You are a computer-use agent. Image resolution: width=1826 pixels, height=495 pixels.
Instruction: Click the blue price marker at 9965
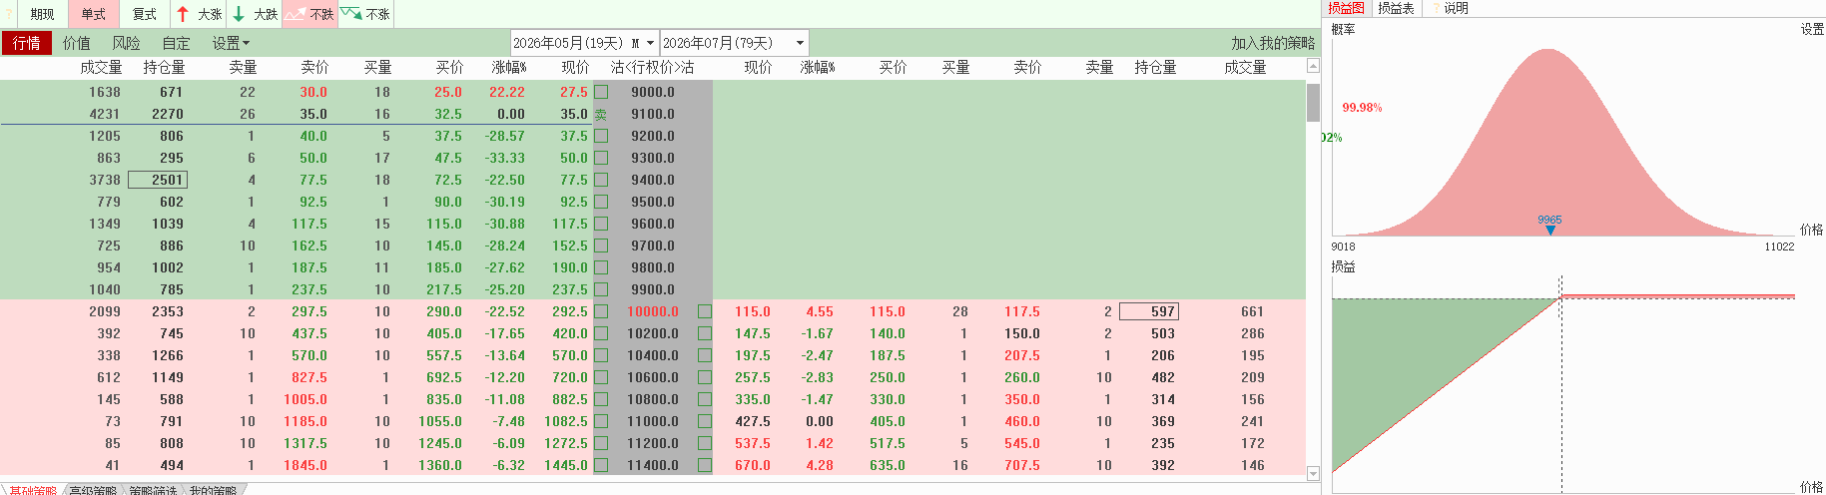(x=1549, y=230)
